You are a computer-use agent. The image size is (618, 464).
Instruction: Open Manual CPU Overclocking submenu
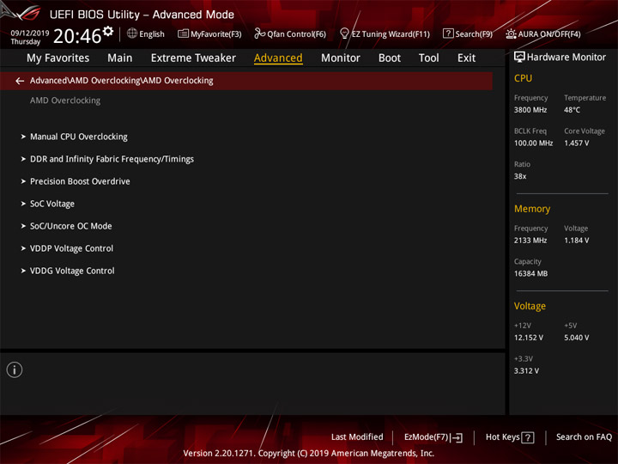(79, 137)
